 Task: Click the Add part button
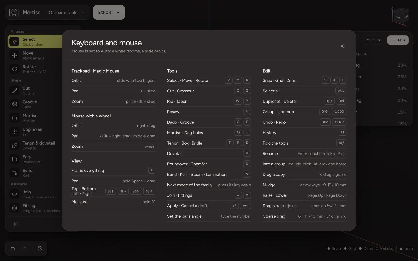pyautogui.click(x=398, y=40)
